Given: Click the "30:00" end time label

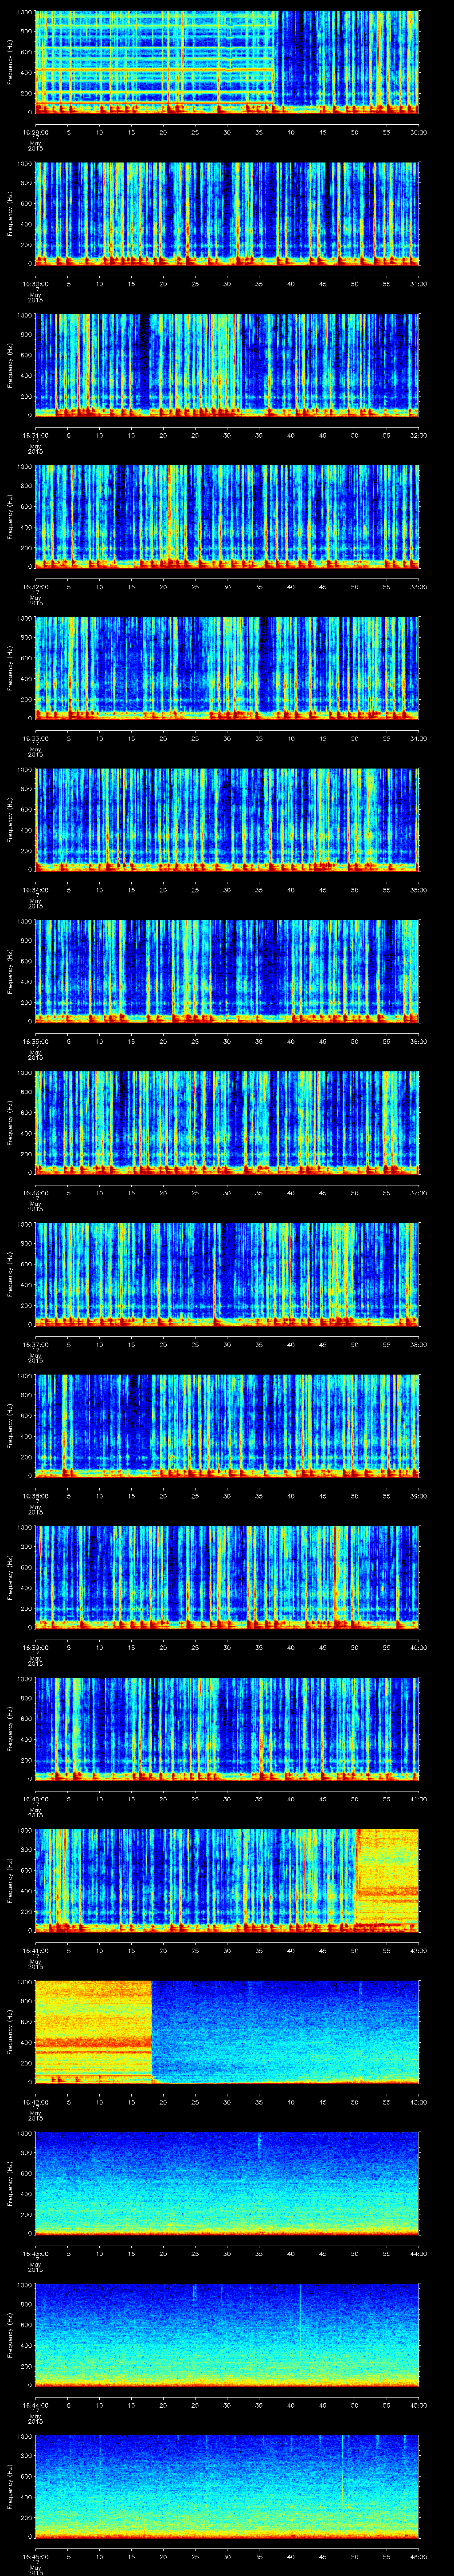Looking at the screenshot, I should pos(419,132).
